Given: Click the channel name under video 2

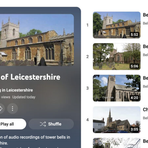Looking at the screenshot, I should tap(145, 55).
